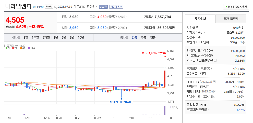253x123 pixels.
Task: Click the 최저 3,605 (07/08) chart marker
Action: (x=122, y=102)
